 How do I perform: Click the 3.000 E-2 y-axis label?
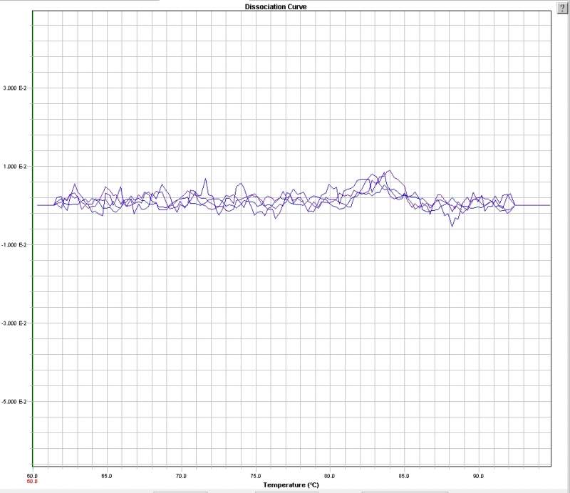[15, 88]
